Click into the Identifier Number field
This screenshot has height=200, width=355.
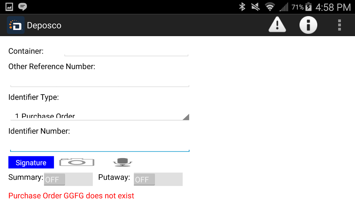point(100,145)
